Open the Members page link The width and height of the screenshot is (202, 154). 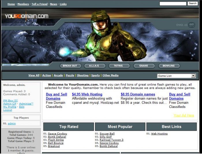[x=23, y=4]
